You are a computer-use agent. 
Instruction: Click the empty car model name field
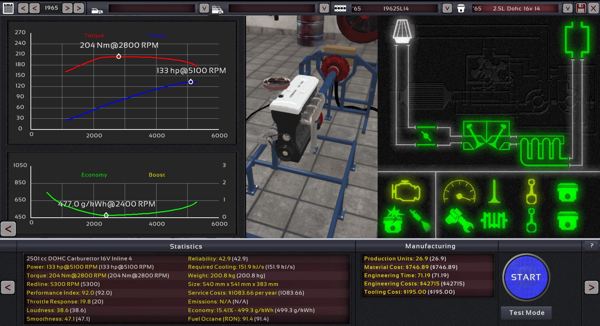pyautogui.click(x=152, y=8)
